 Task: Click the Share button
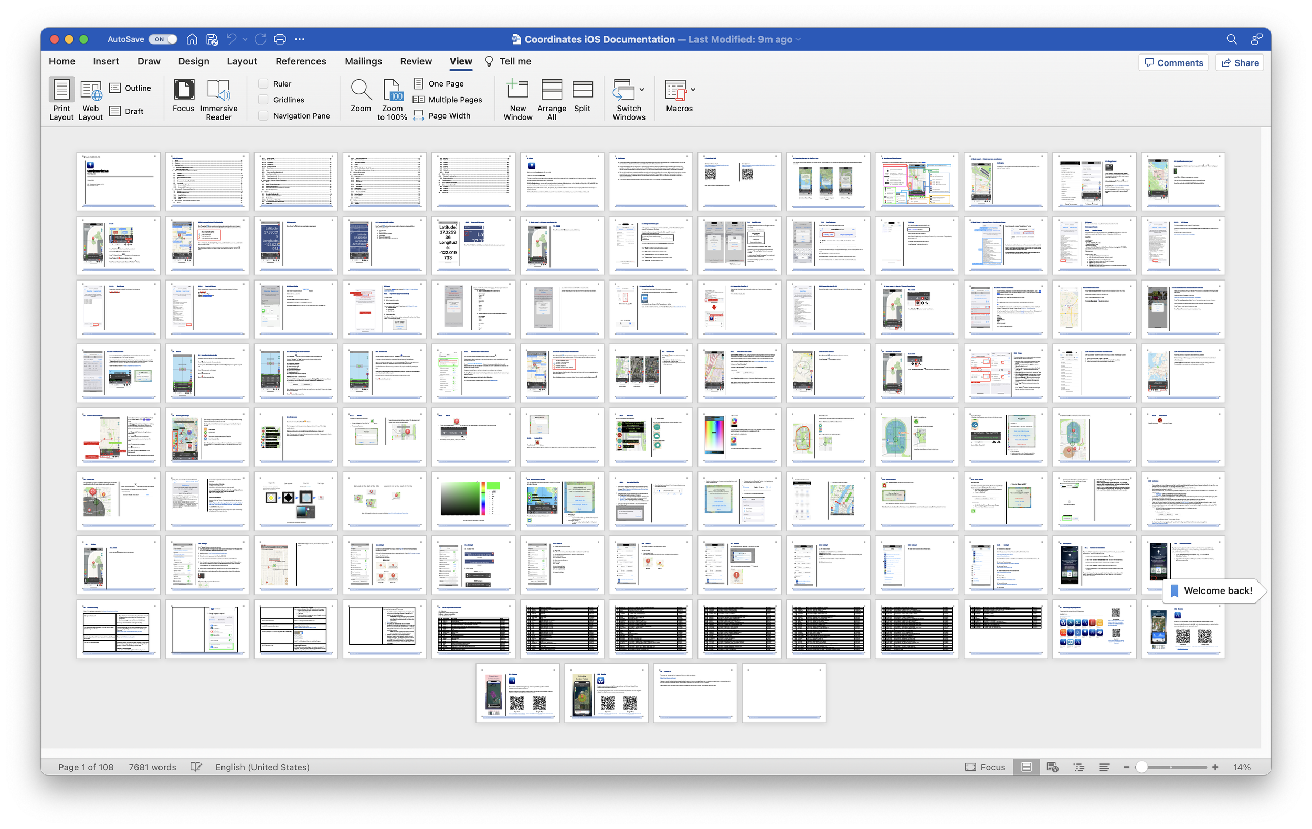click(x=1240, y=62)
